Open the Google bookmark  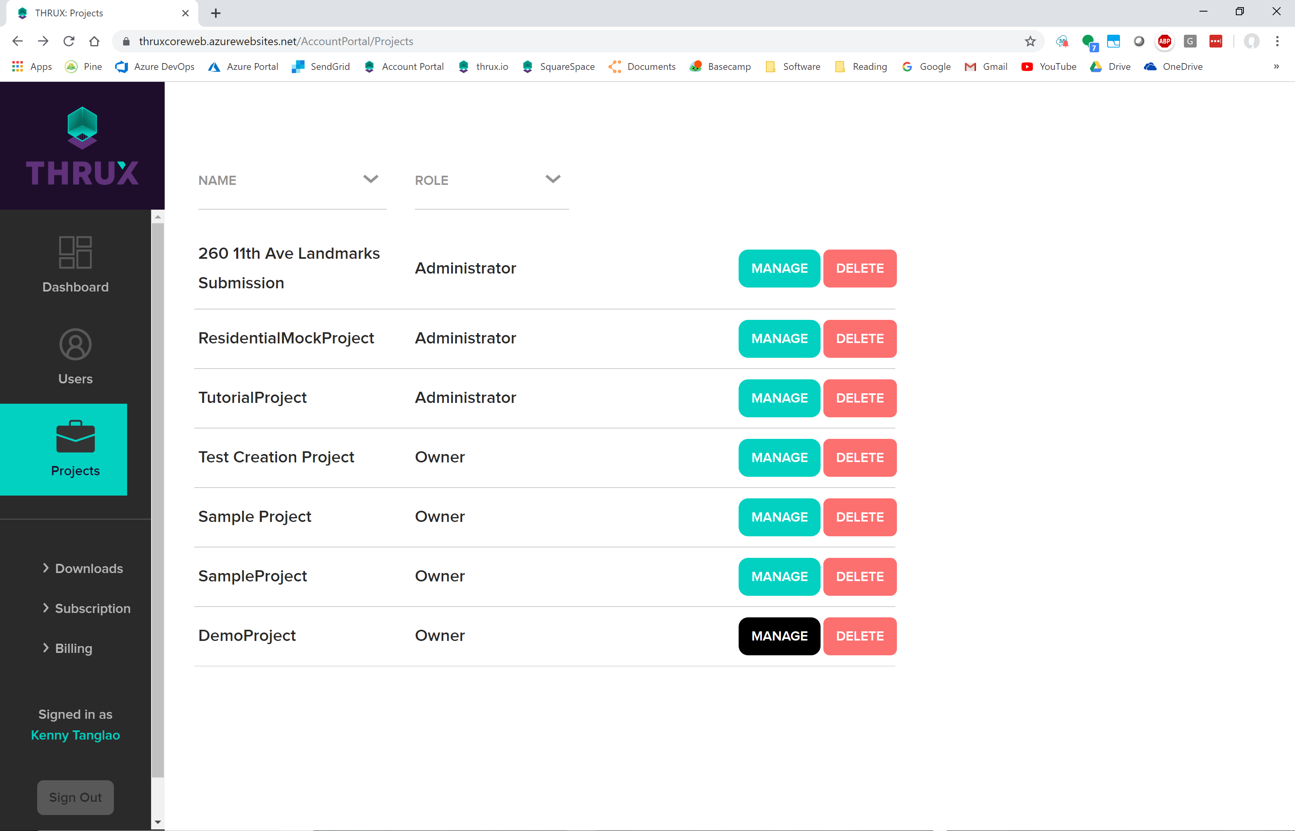pos(926,66)
